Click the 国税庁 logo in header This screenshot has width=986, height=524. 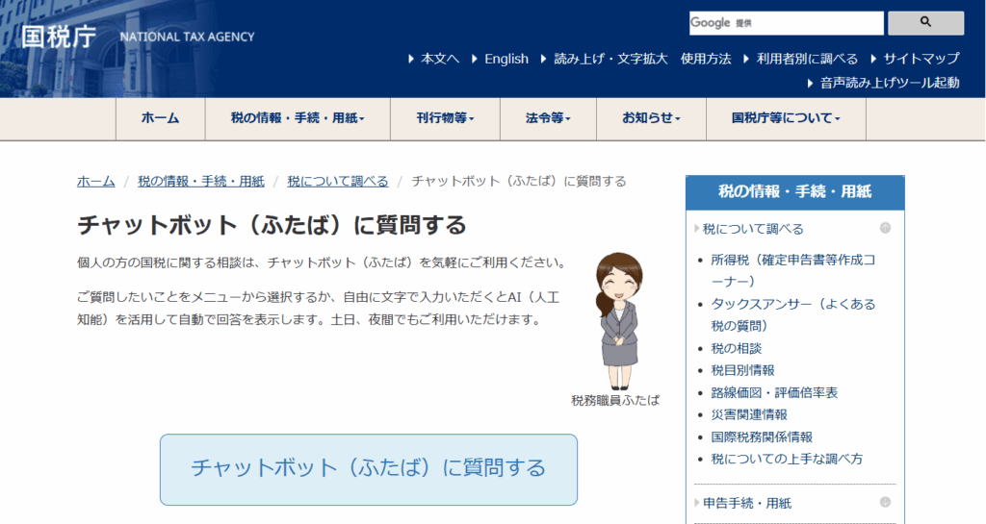60,37
